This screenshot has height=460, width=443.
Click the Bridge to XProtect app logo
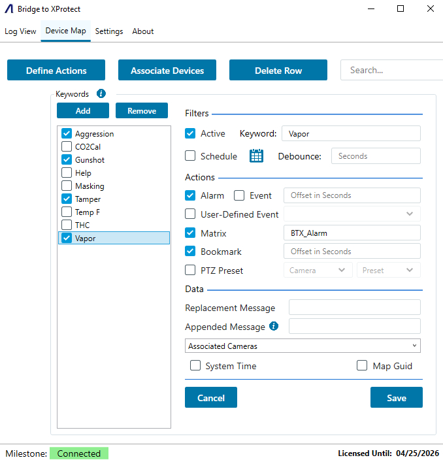point(9,8)
